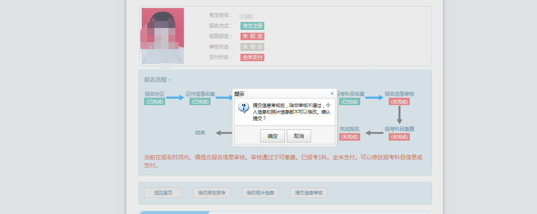Click blue arrow after 证件信息采集 step
The width and height of the screenshot is (537, 214).
pyautogui.click(x=225, y=98)
